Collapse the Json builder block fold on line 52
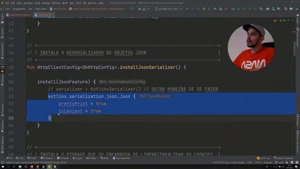Image resolution: width=300 pixels, height=169 pixels. click(x=25, y=96)
